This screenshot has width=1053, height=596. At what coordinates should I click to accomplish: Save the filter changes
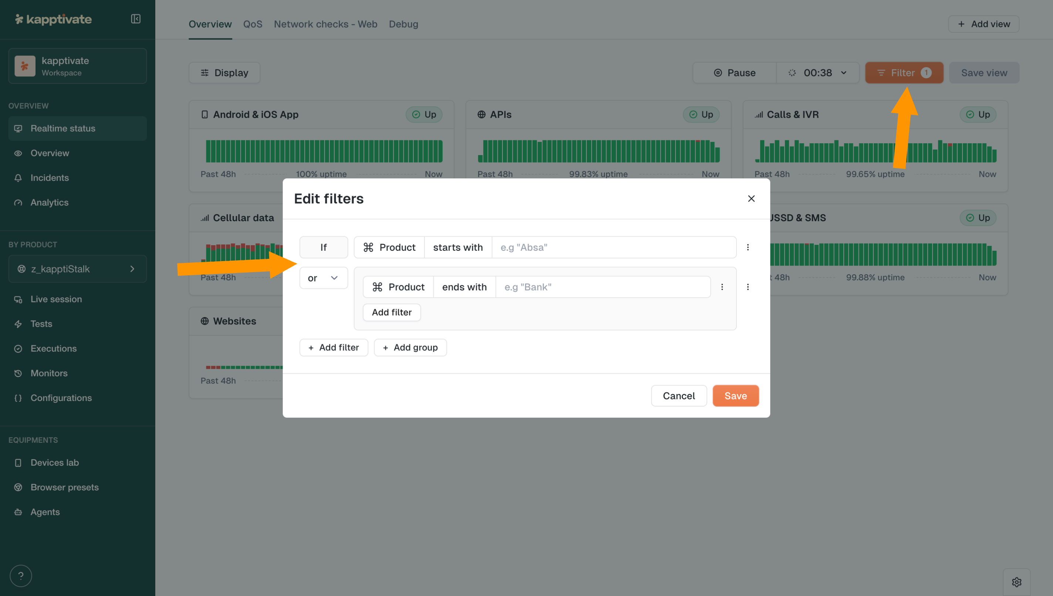pyautogui.click(x=735, y=396)
